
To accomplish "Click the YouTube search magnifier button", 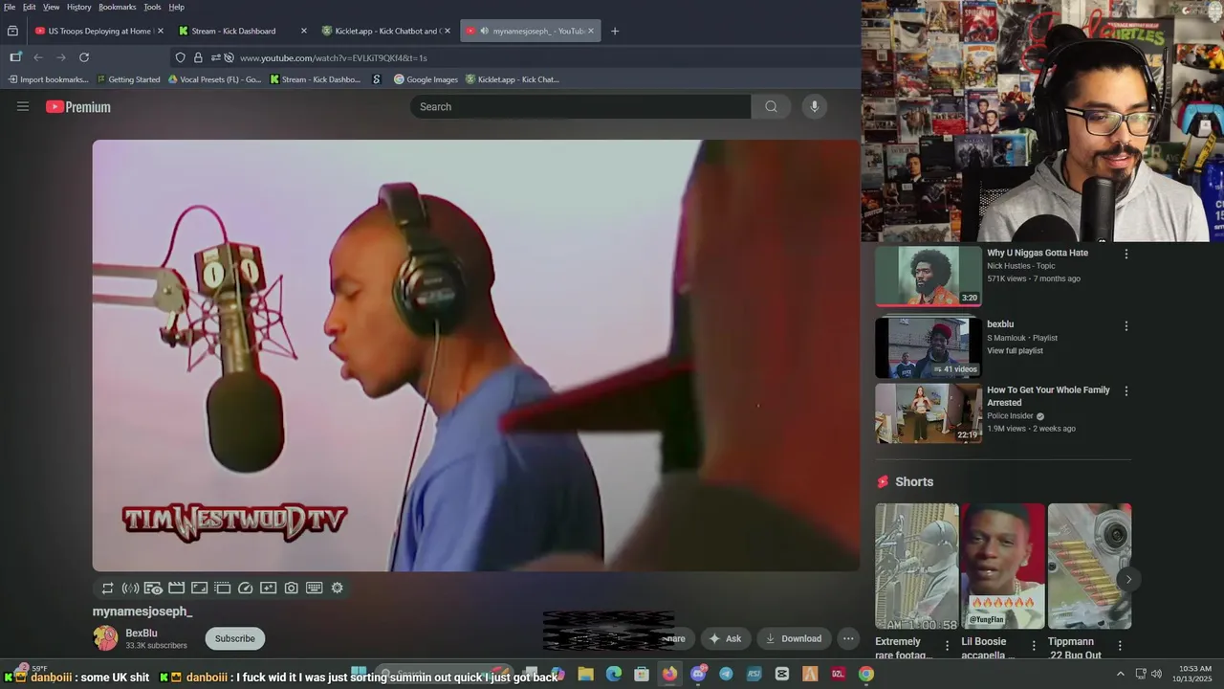I will pos(771,106).
